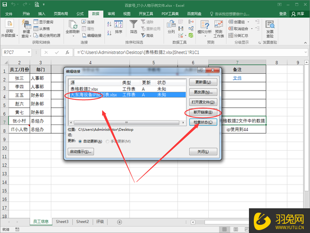Click the 筛选 funnel icon
This screenshot has height=233, width=310.
134,24
